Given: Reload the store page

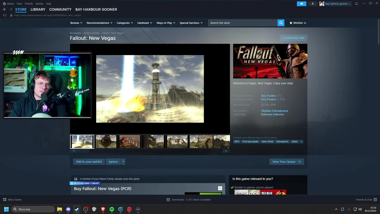Looking at the screenshot, I should [x=5, y=15].
